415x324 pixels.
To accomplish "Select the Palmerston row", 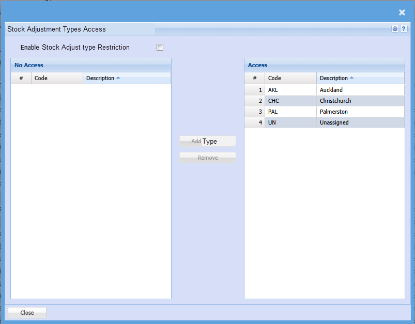I will point(360,112).
